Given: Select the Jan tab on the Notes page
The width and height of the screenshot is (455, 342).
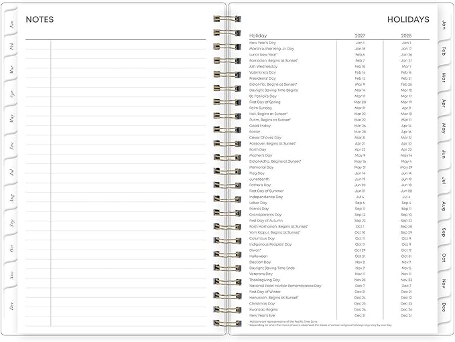Looking at the screenshot, I should [x=11, y=24].
